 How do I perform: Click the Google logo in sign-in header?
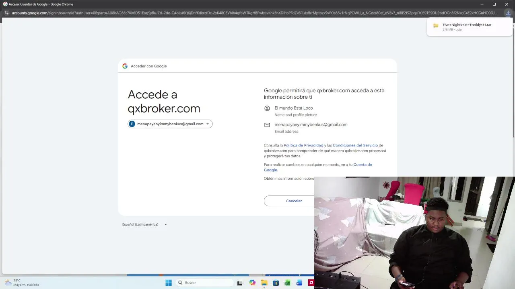point(125,66)
